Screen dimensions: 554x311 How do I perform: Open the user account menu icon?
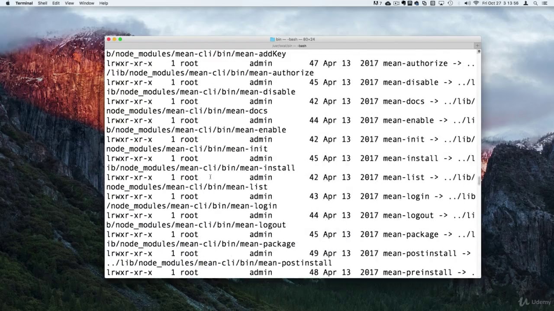point(526,3)
